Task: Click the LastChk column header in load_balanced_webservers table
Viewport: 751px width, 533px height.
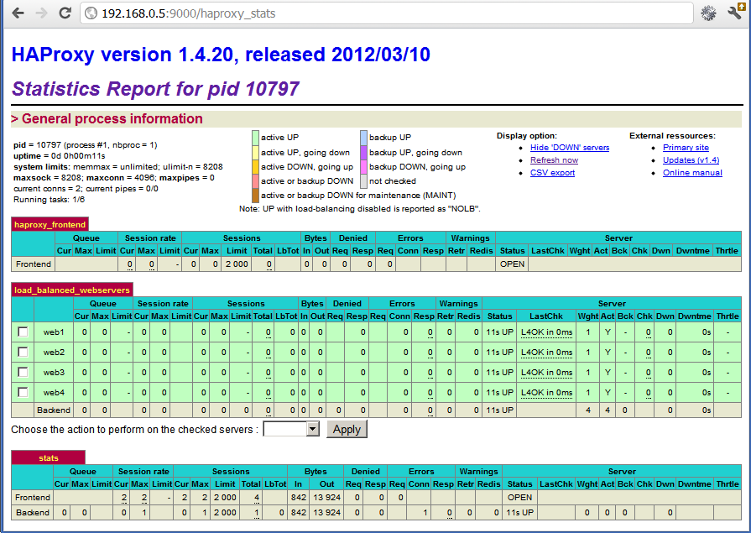Action: point(546,316)
